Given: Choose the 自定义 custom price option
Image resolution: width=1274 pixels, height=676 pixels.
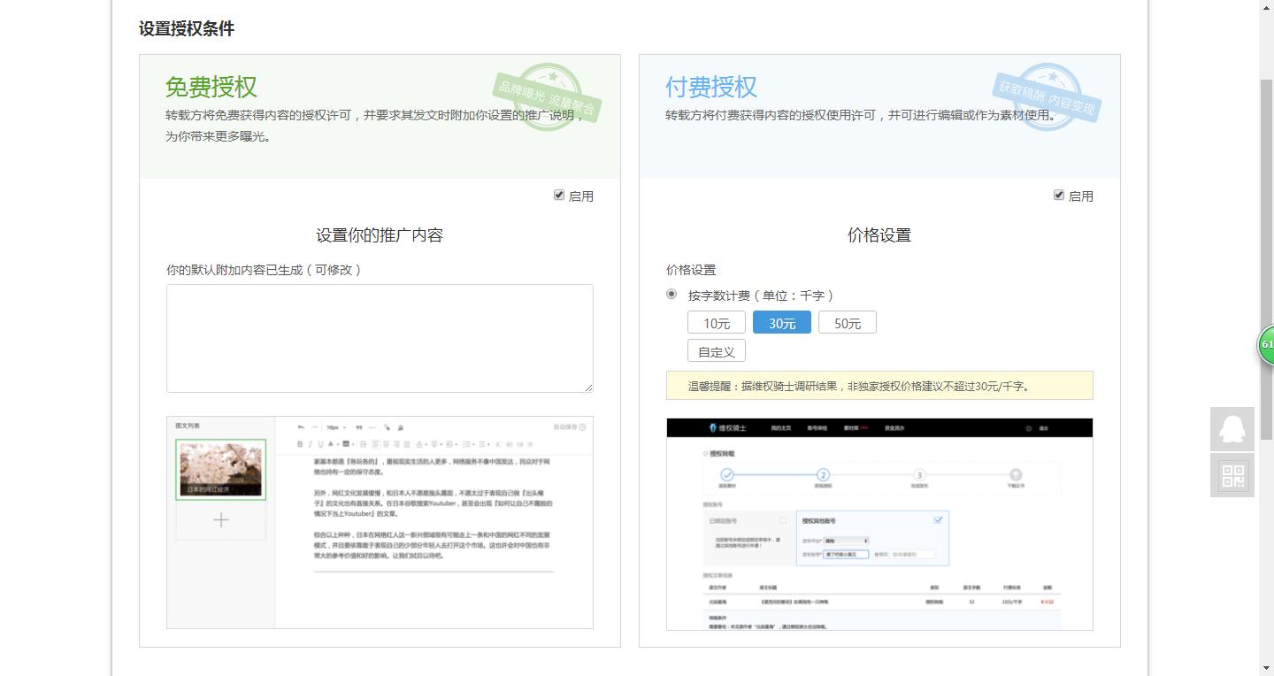Looking at the screenshot, I should point(716,350).
